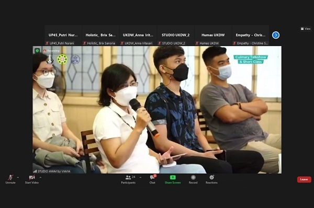
Task: Select the UP45_Putri Nurani thumbnail
Action: [x=63, y=35]
